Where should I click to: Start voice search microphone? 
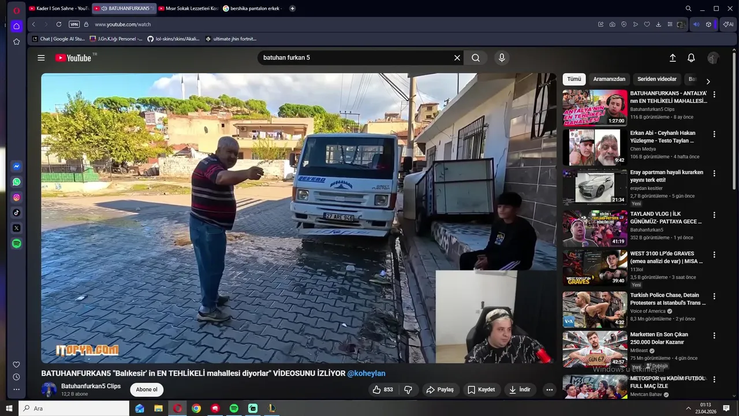click(x=502, y=58)
